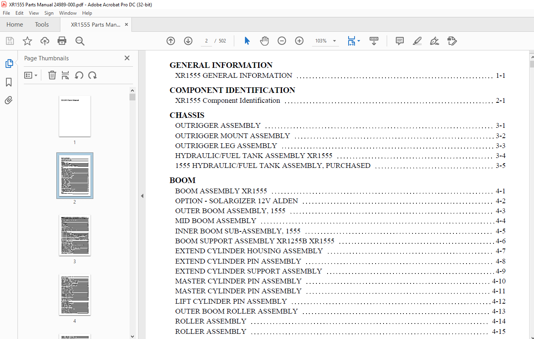Close the Page Thumbnails panel
This screenshot has width=534, height=339.
[127, 58]
